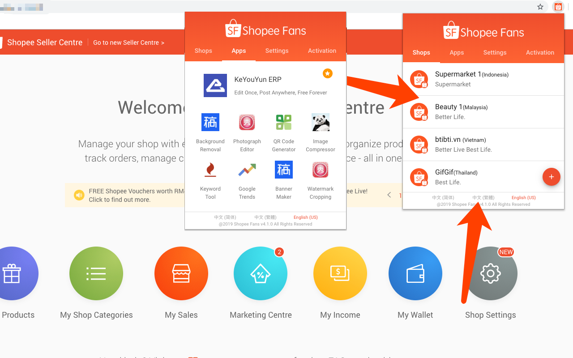Image resolution: width=573 pixels, height=358 pixels.
Task: Open the Shopee Fans extension in browser toolbar
Action: coord(558,7)
